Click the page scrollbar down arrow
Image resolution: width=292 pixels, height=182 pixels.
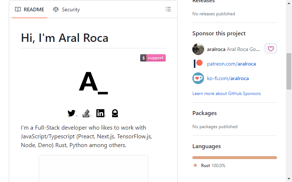289,179
